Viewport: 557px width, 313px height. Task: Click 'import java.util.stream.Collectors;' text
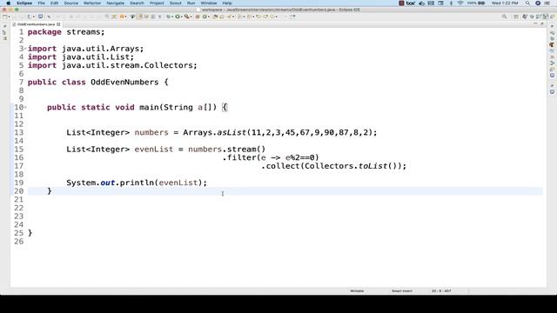click(x=112, y=65)
